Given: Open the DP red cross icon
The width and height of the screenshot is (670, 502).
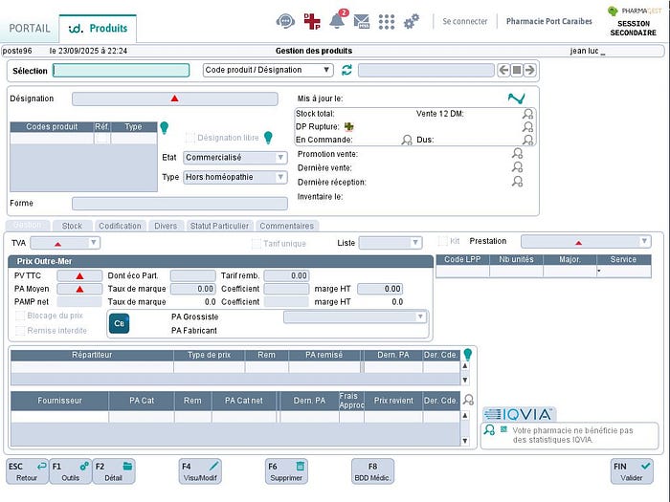Looking at the screenshot, I should coord(312,21).
